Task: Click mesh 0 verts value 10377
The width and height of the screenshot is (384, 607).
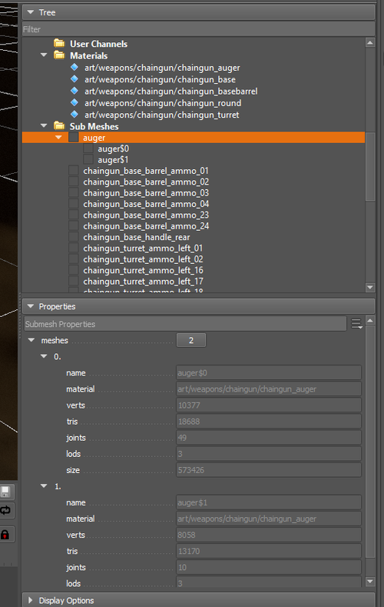Action: [x=269, y=405]
